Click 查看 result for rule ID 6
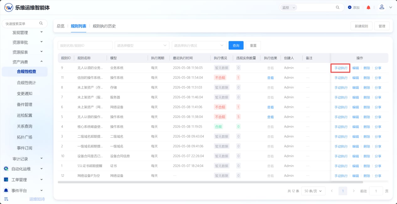 270,107
